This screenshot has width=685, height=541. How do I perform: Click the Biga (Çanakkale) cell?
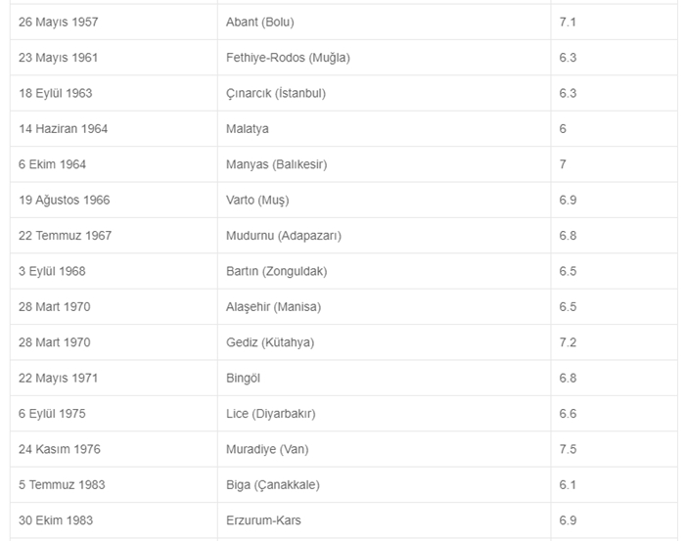(273, 484)
